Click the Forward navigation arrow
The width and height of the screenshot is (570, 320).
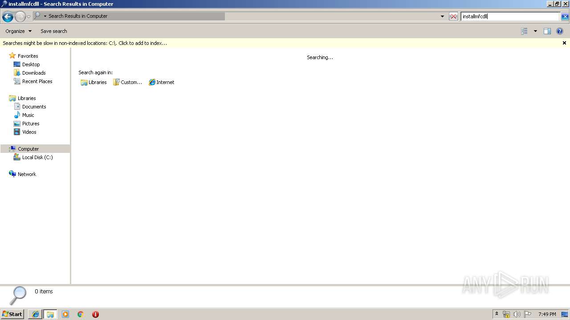coord(20,17)
